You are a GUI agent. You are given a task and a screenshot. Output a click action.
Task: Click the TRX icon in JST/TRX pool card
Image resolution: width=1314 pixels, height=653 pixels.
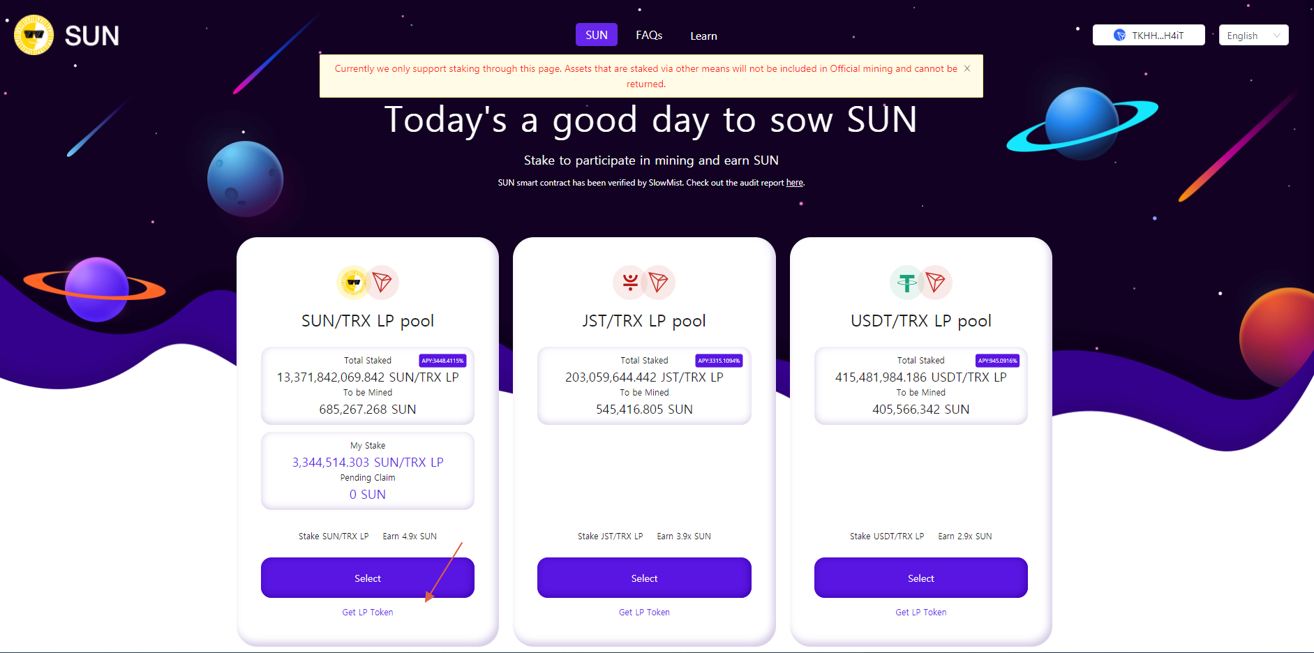click(659, 283)
